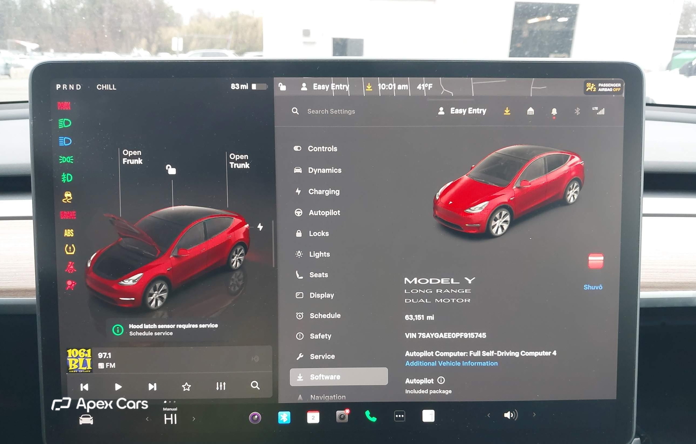This screenshot has height=444, width=696.
Task: Open the Calendar app icon
Action: pos(313,417)
